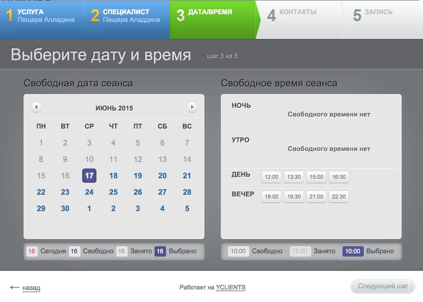Select the 13:30 time slot

[294, 177]
